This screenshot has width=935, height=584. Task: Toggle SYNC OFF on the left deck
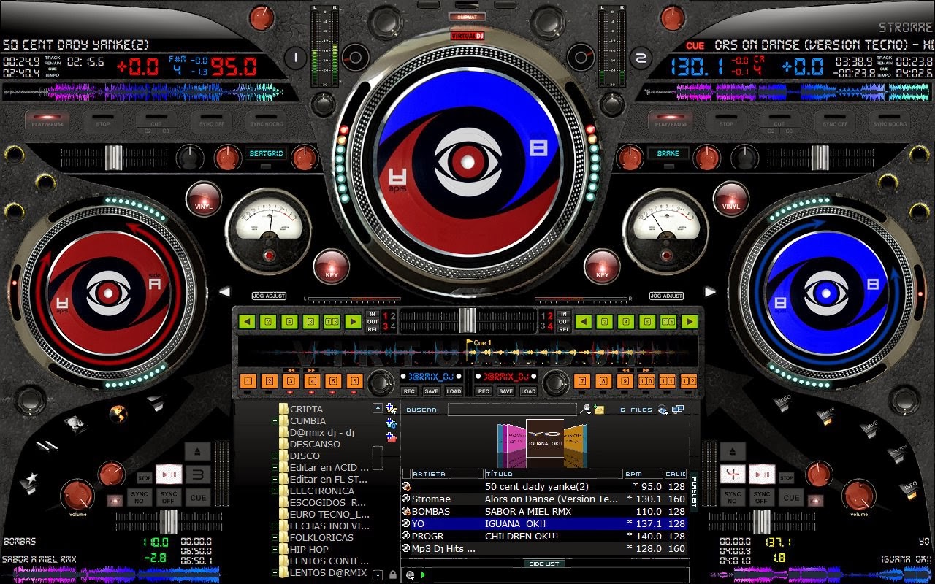point(212,124)
